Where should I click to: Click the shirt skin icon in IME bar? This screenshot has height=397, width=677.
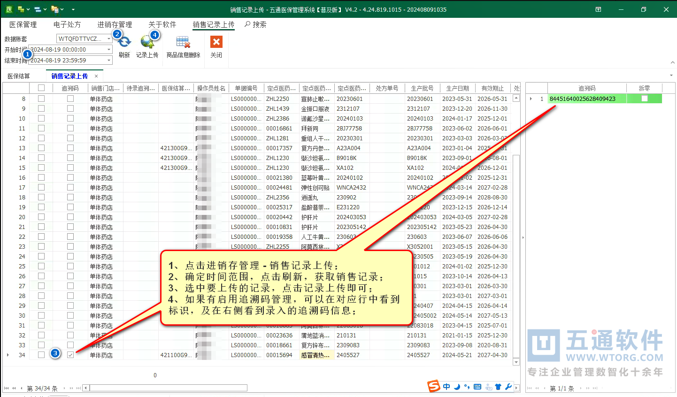(498, 387)
